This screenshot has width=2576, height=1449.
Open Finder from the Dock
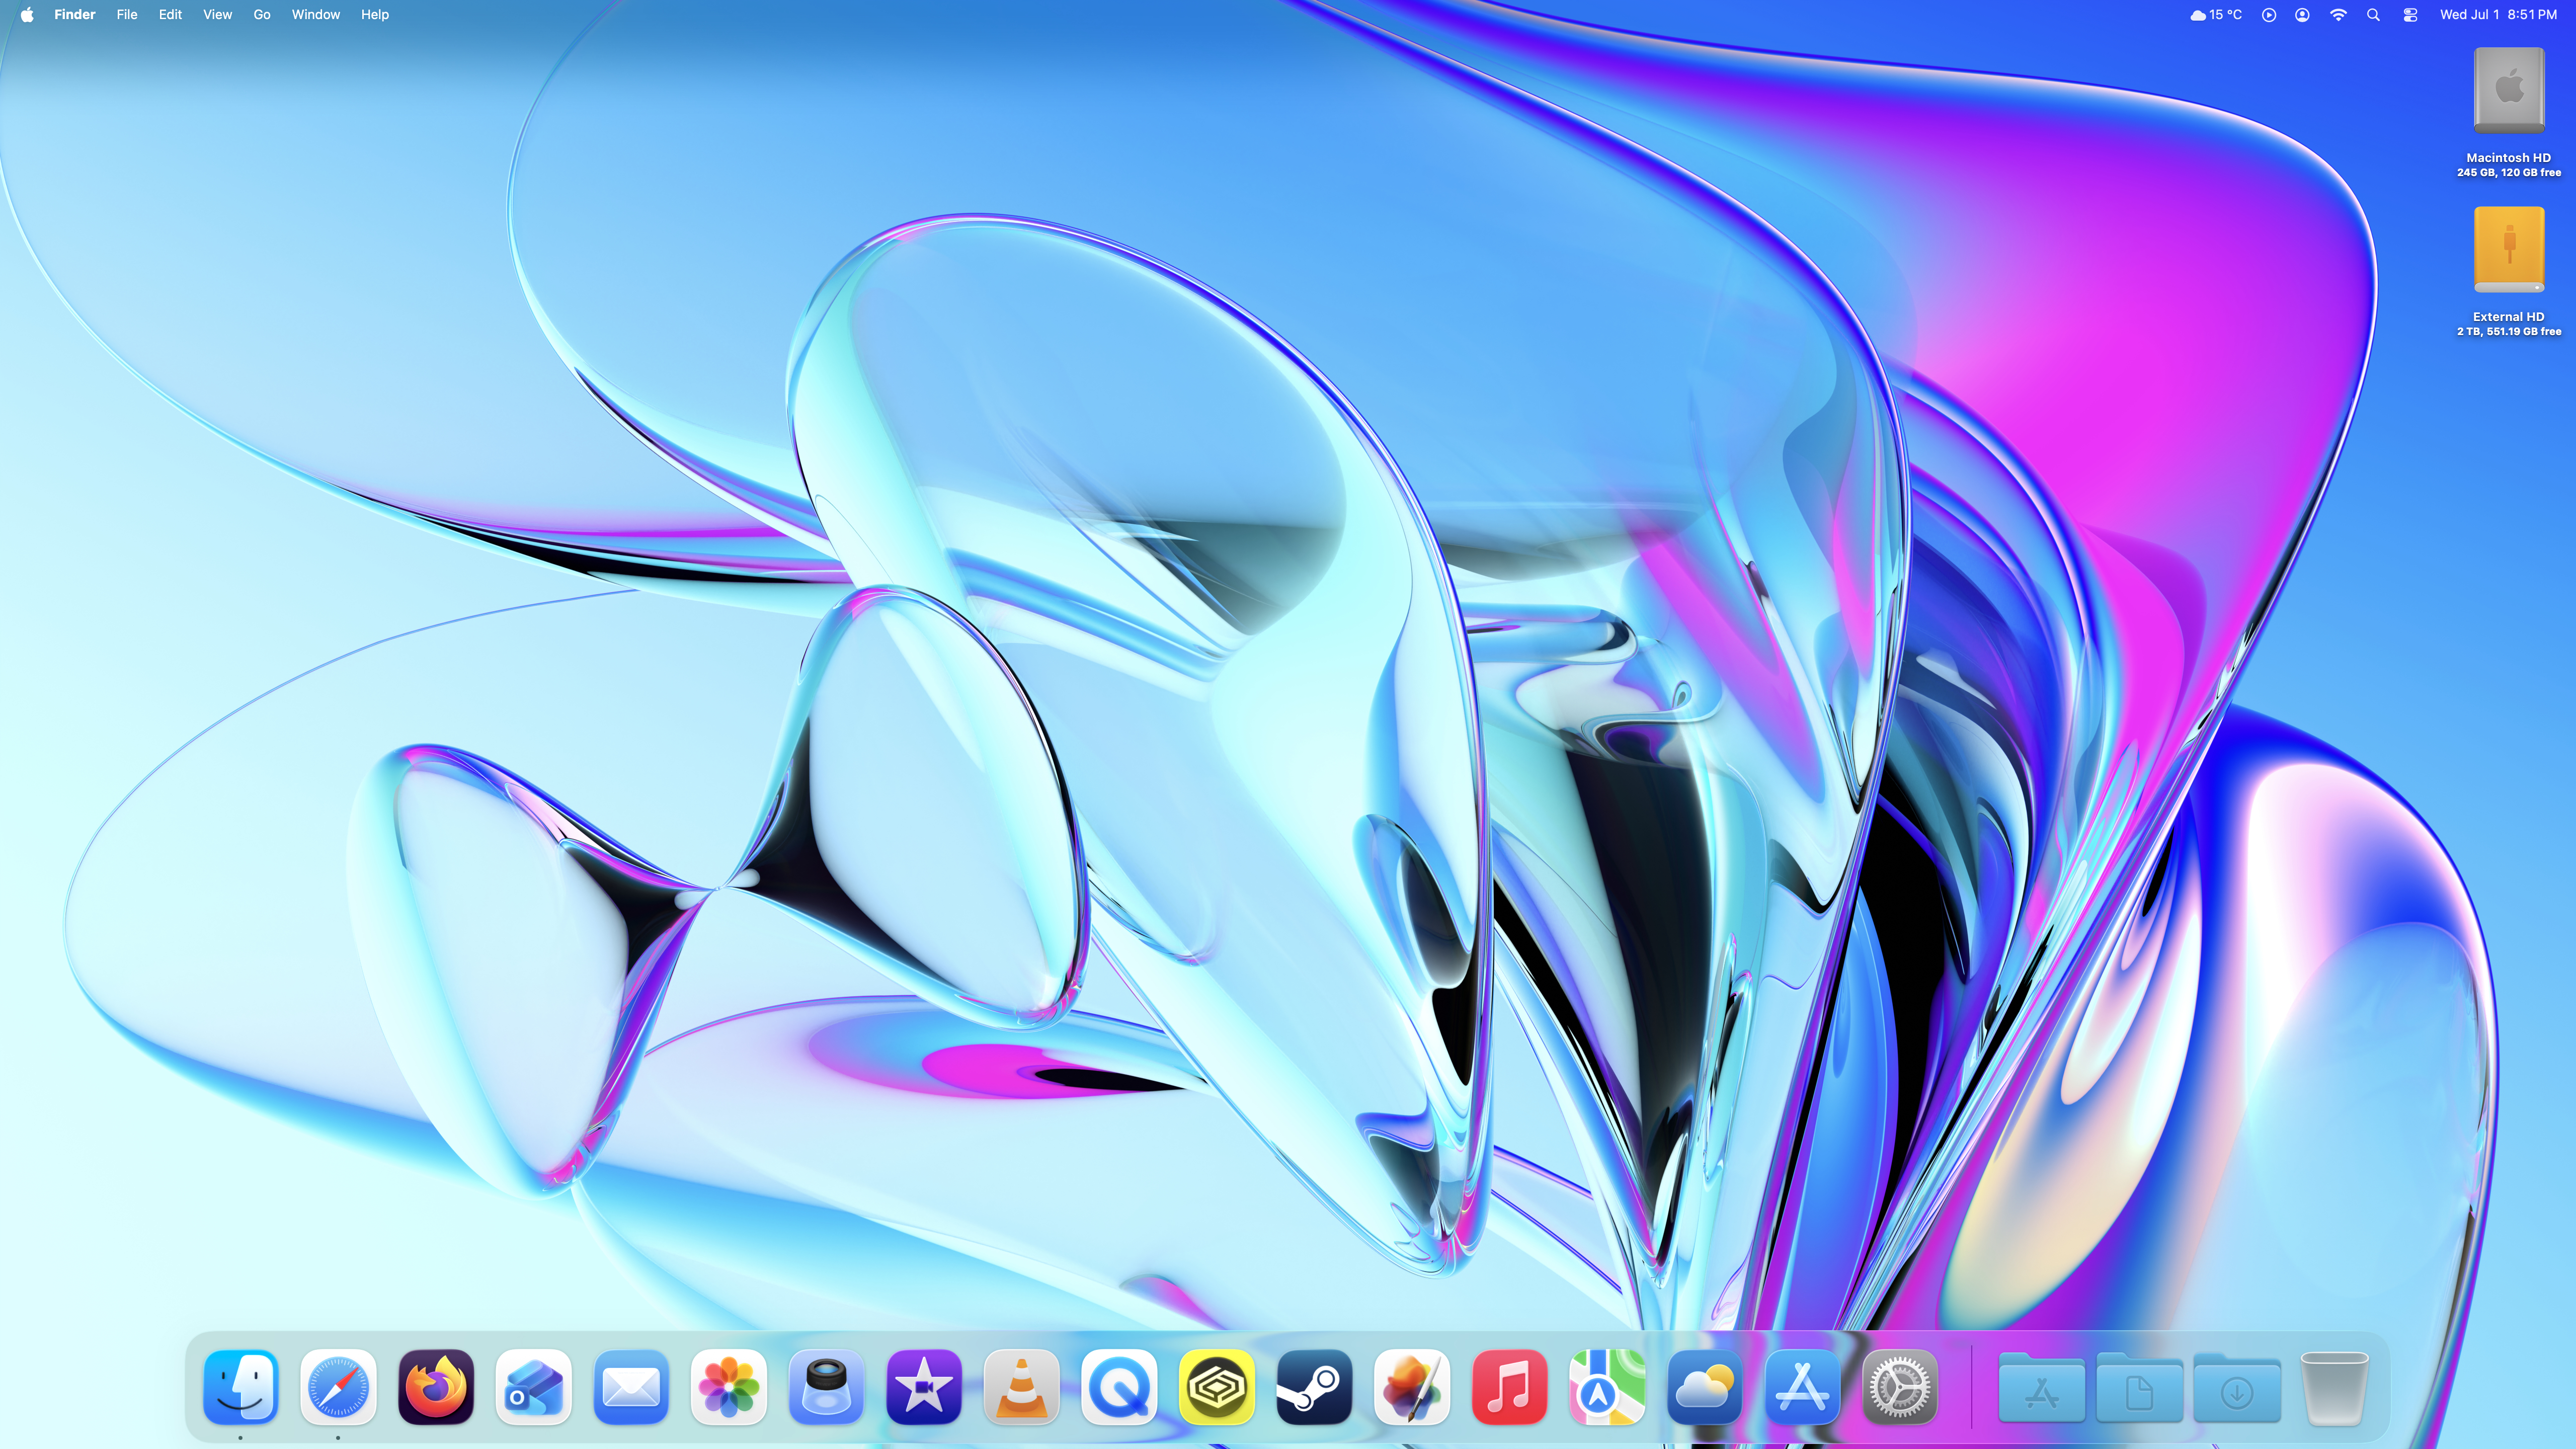point(241,1387)
